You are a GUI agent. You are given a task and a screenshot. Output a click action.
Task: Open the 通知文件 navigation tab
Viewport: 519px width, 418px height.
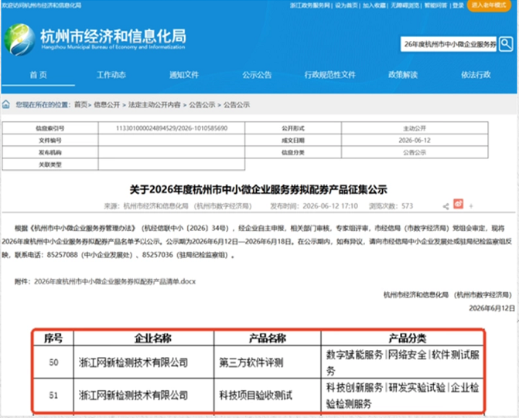pos(184,75)
